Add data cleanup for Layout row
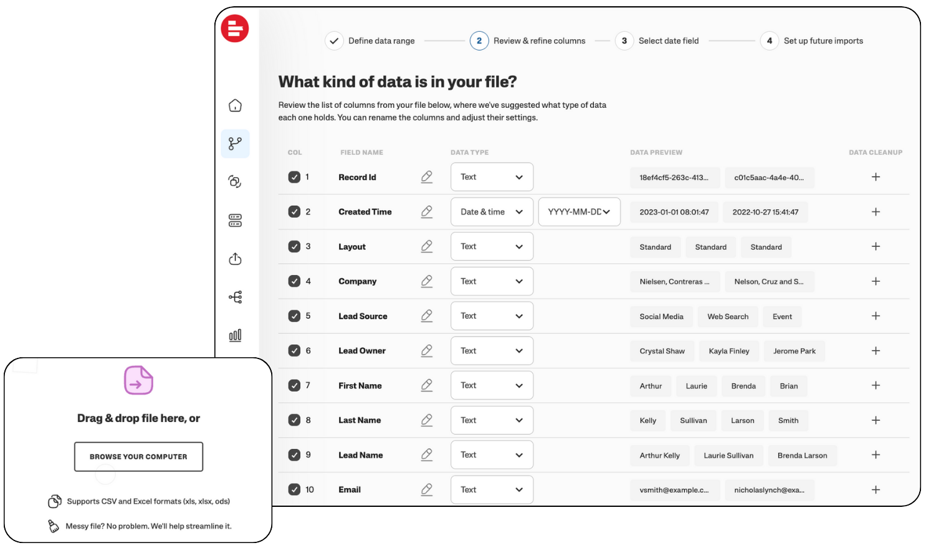 click(876, 246)
